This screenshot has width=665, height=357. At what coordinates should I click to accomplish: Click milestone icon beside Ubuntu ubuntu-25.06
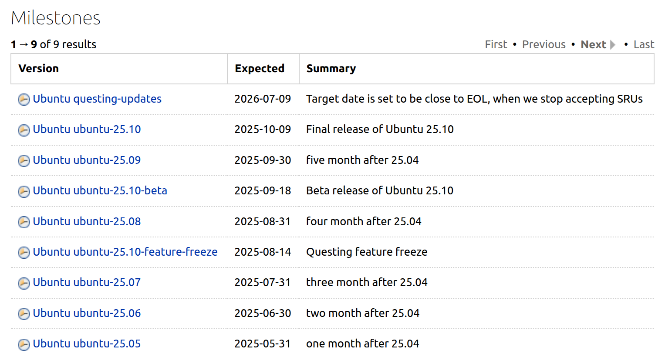click(x=24, y=314)
